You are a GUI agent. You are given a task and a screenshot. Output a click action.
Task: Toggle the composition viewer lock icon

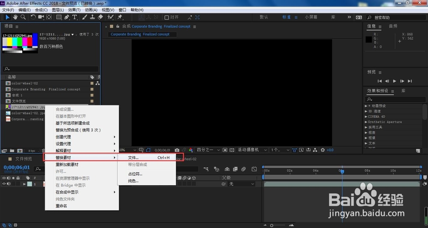coord(118,27)
